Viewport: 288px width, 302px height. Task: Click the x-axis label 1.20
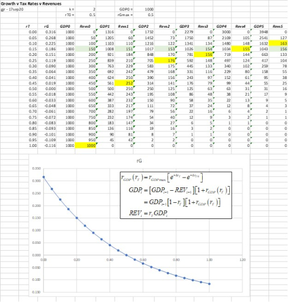(x=242, y=260)
